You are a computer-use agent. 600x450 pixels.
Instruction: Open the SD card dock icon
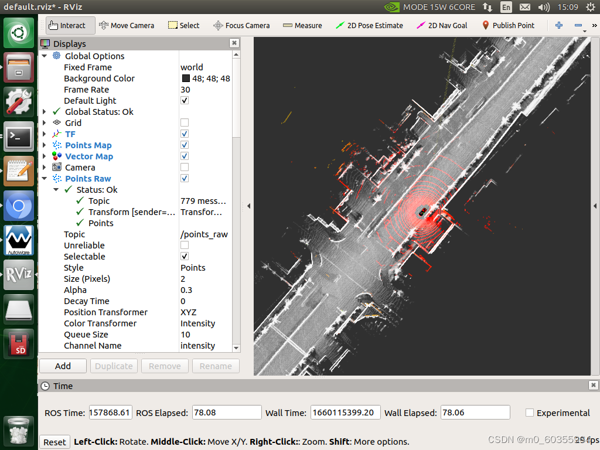[19, 343]
